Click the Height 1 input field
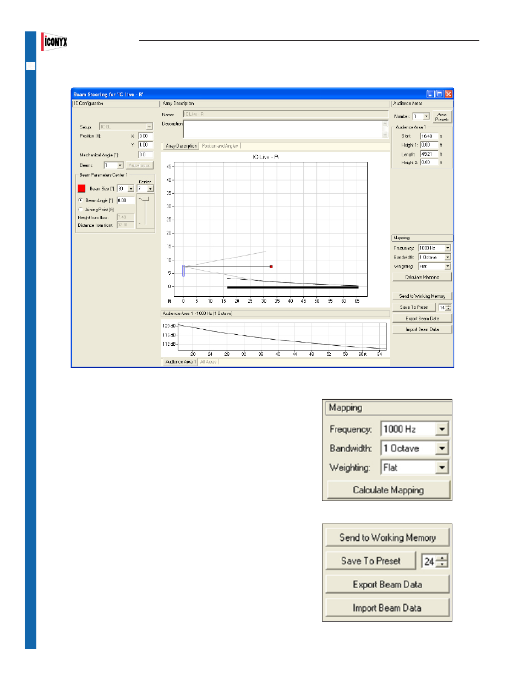The height and width of the screenshot is (680, 525). point(429,145)
